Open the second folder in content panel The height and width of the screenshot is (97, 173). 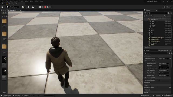pyautogui.click(x=4, y=34)
